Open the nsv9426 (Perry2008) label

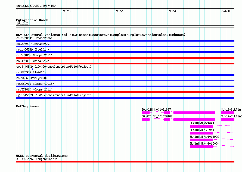(x=32, y=78)
